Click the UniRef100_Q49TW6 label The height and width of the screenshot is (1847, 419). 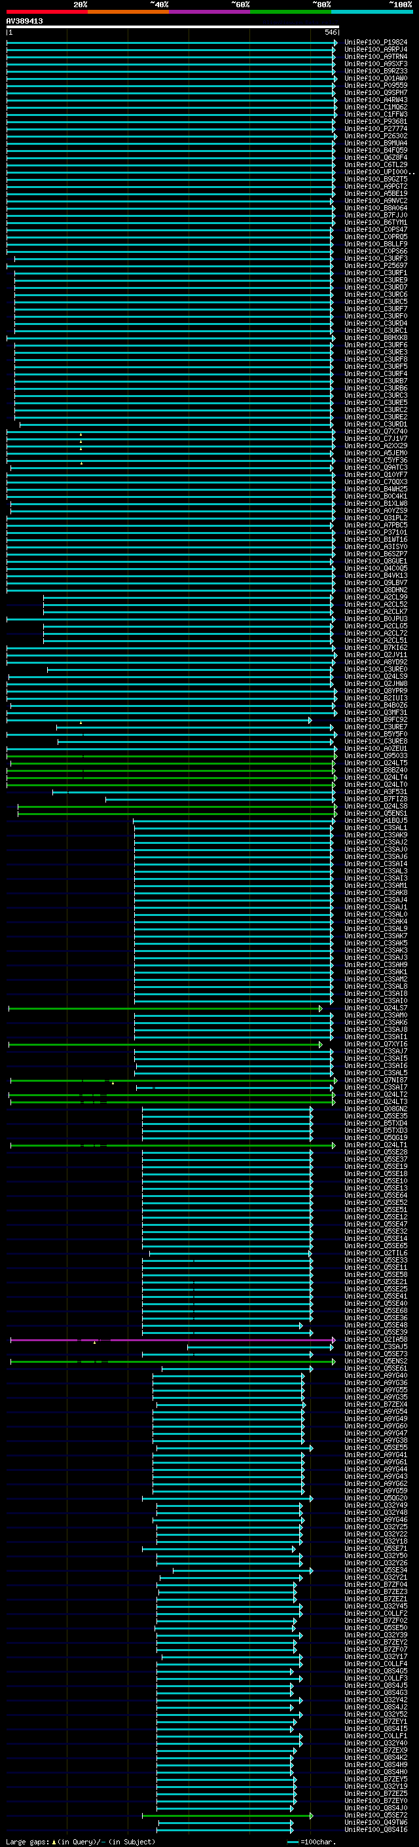376,1823
